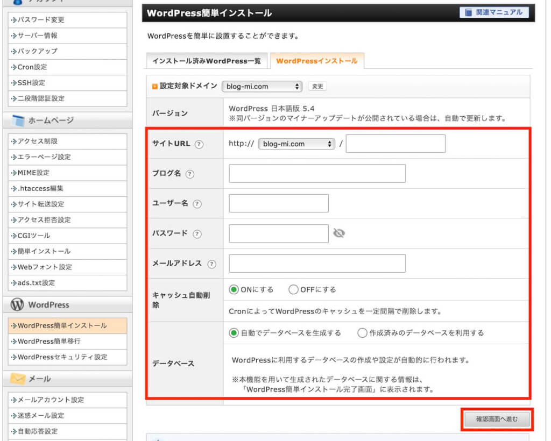Open 設定対象ドメイン dropdown blog-mi.com
Viewport: 551px width, 441px height.
[262, 87]
